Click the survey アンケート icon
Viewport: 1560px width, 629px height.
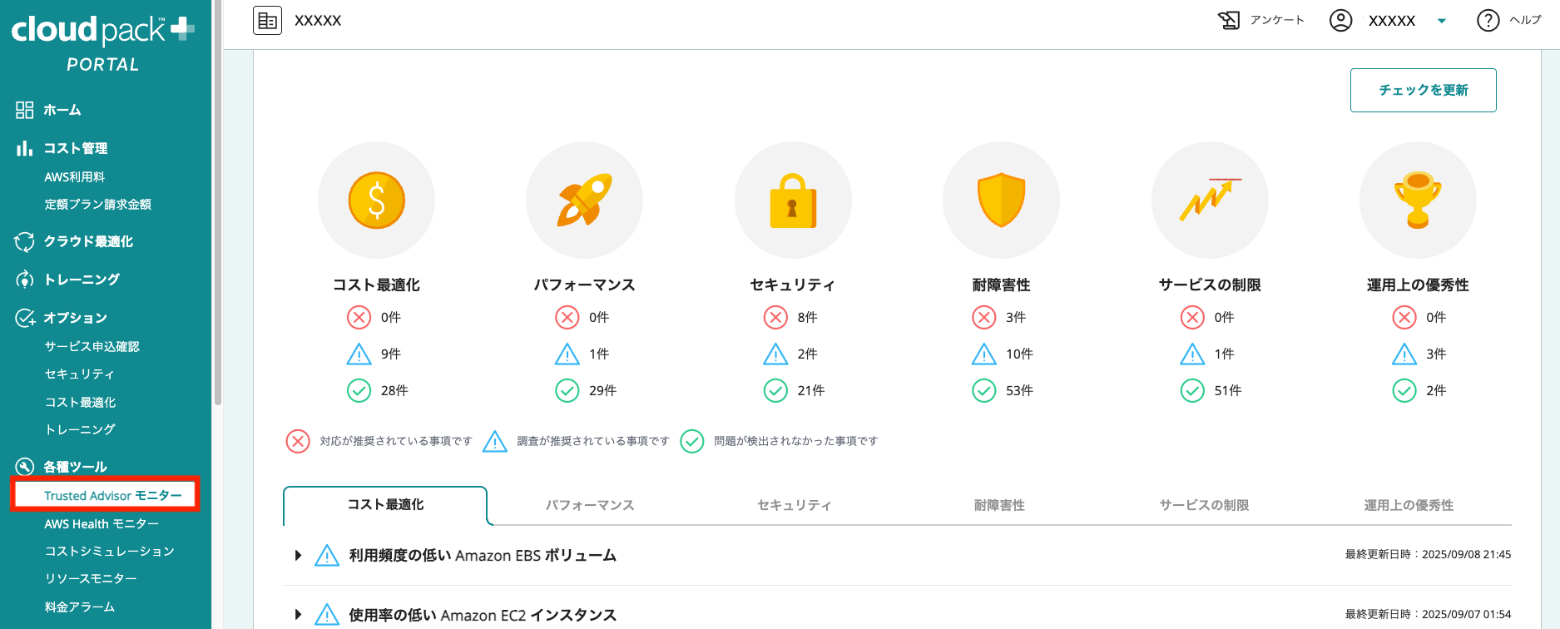[x=1229, y=20]
